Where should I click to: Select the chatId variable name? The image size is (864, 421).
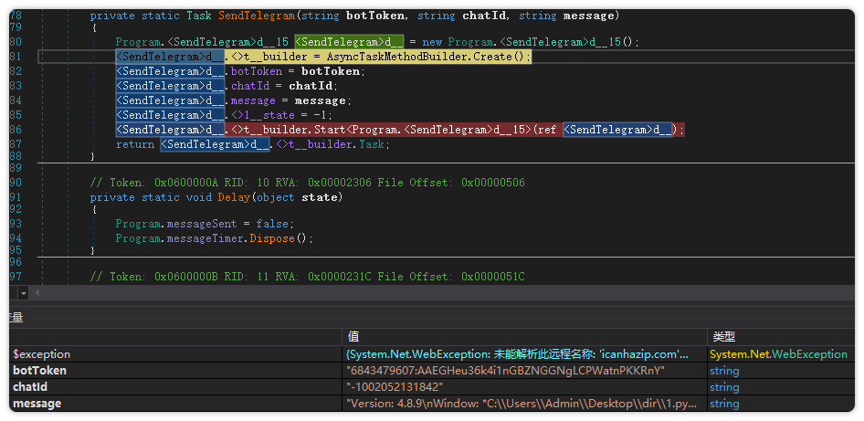[x=30, y=387]
